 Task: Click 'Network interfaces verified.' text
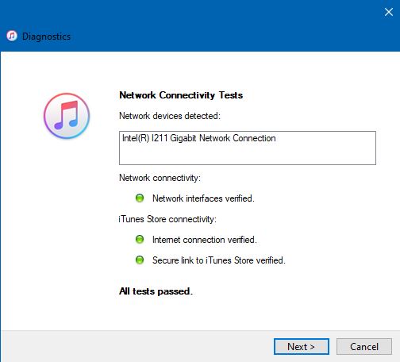(203, 198)
